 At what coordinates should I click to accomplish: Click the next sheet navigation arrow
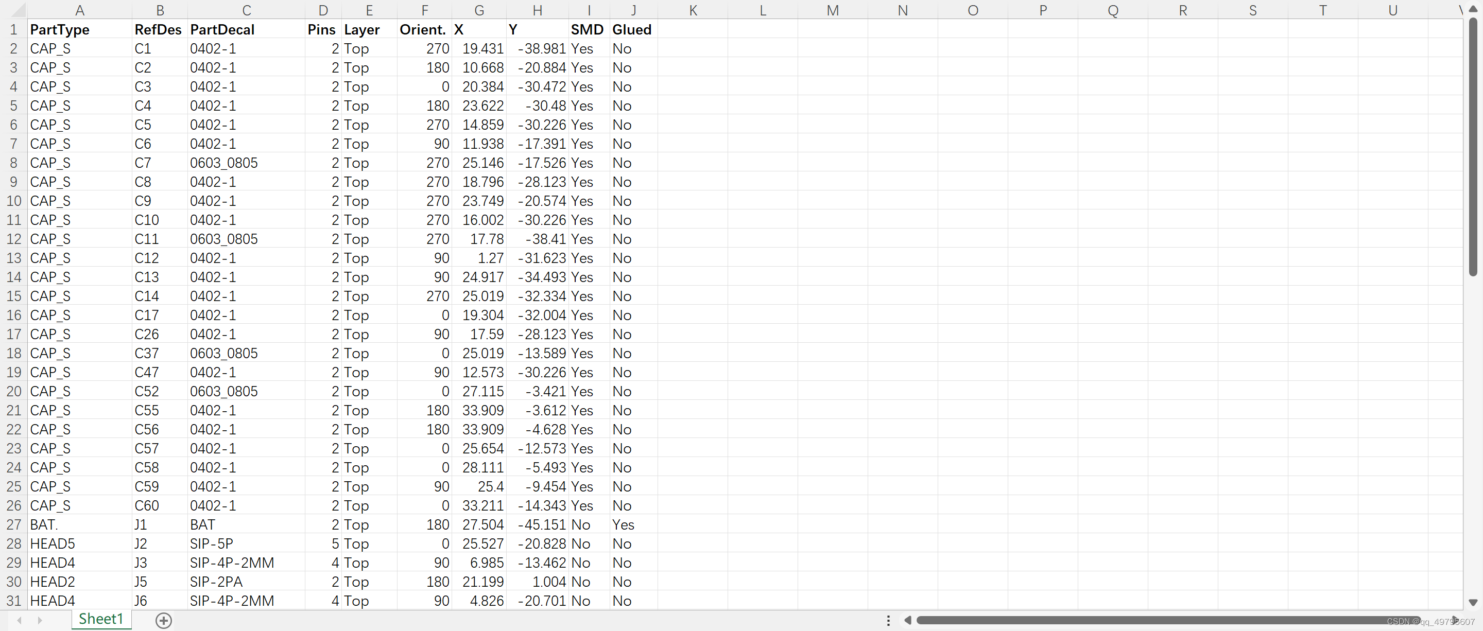pyautogui.click(x=40, y=620)
